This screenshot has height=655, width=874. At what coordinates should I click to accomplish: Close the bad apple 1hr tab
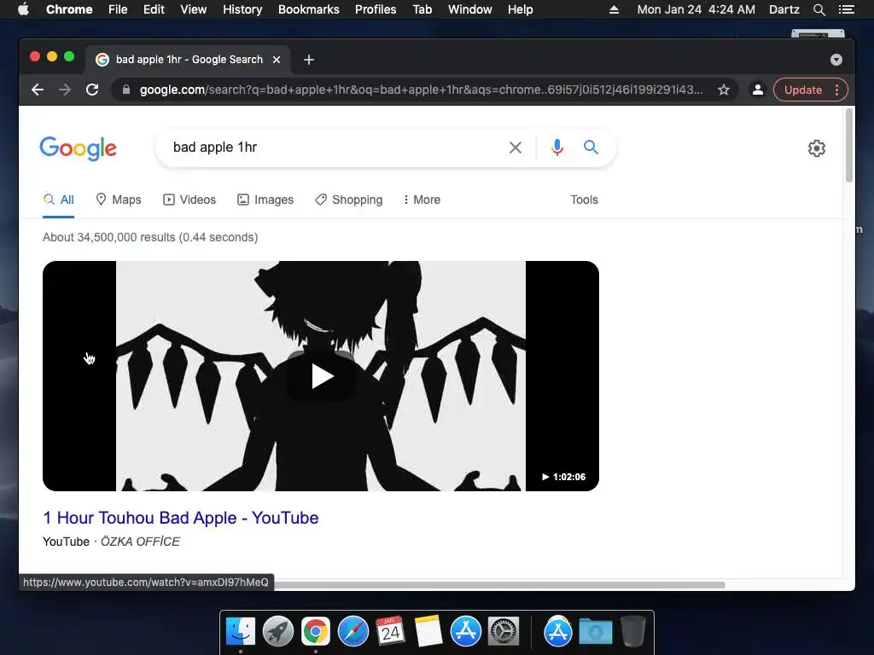[x=277, y=60]
